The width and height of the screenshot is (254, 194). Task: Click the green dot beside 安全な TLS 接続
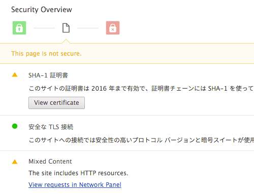tap(15, 126)
